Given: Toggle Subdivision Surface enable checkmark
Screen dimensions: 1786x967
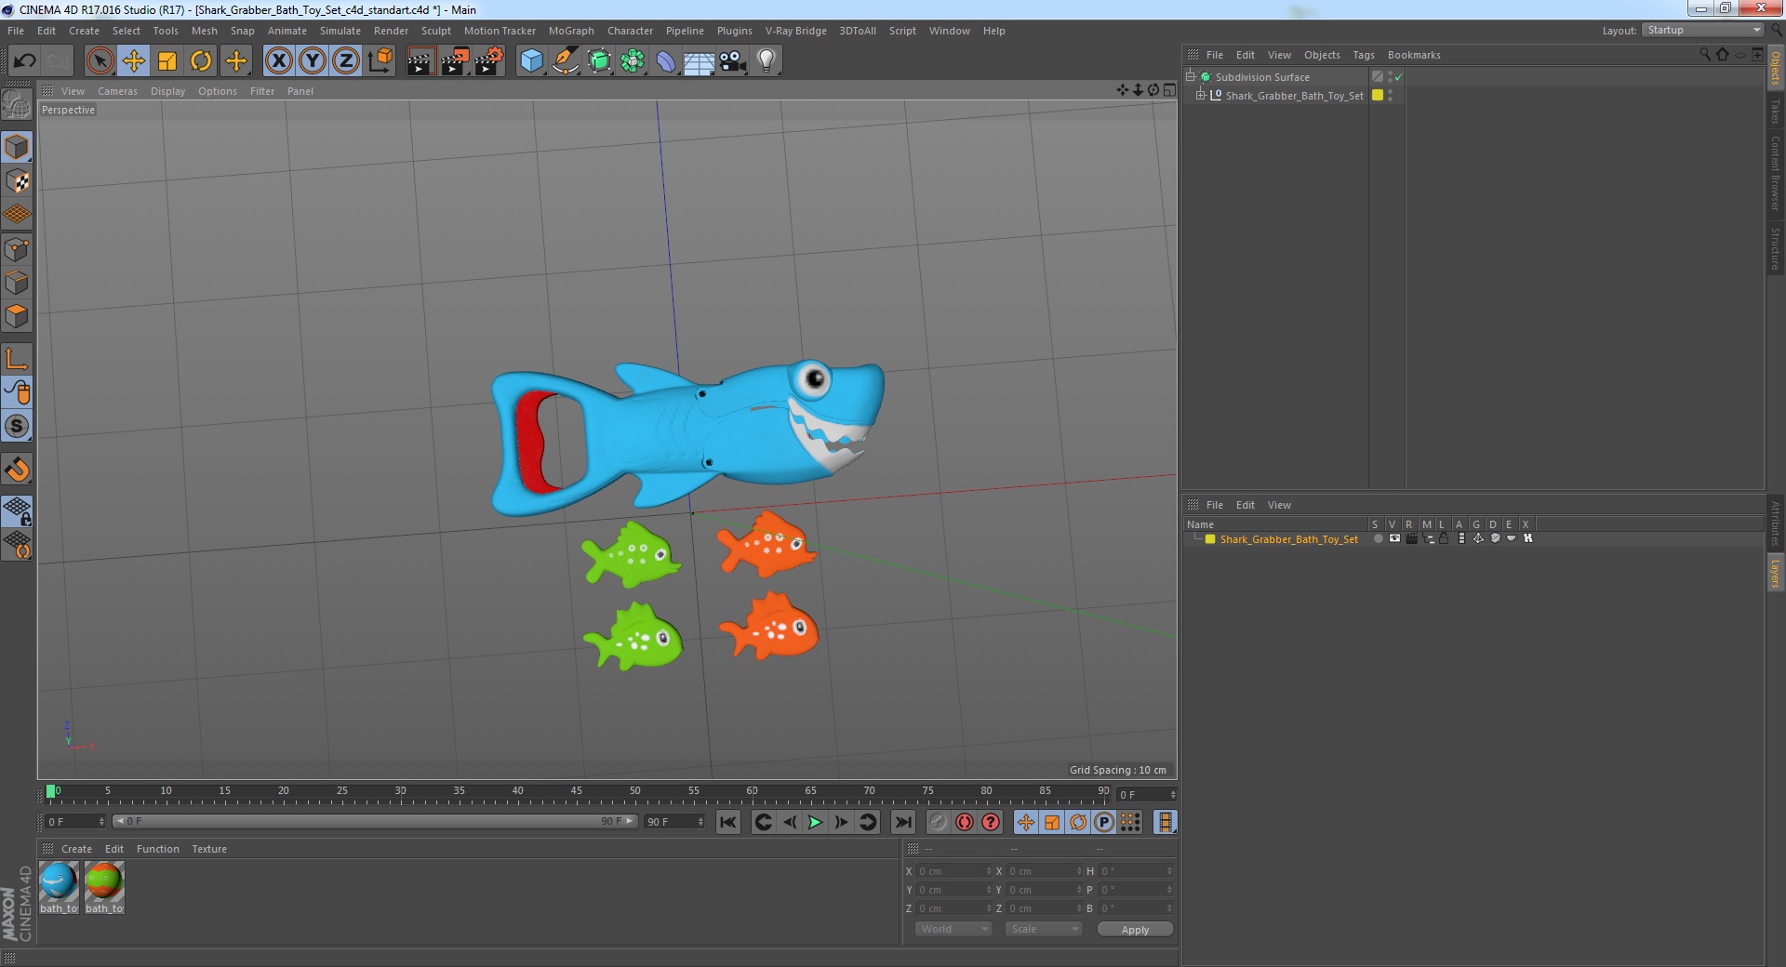Looking at the screenshot, I should click(1398, 77).
